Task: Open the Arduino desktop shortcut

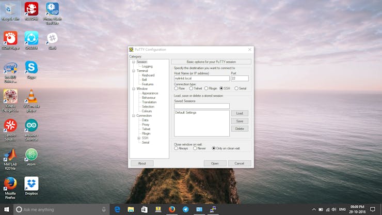Action: click(31, 126)
